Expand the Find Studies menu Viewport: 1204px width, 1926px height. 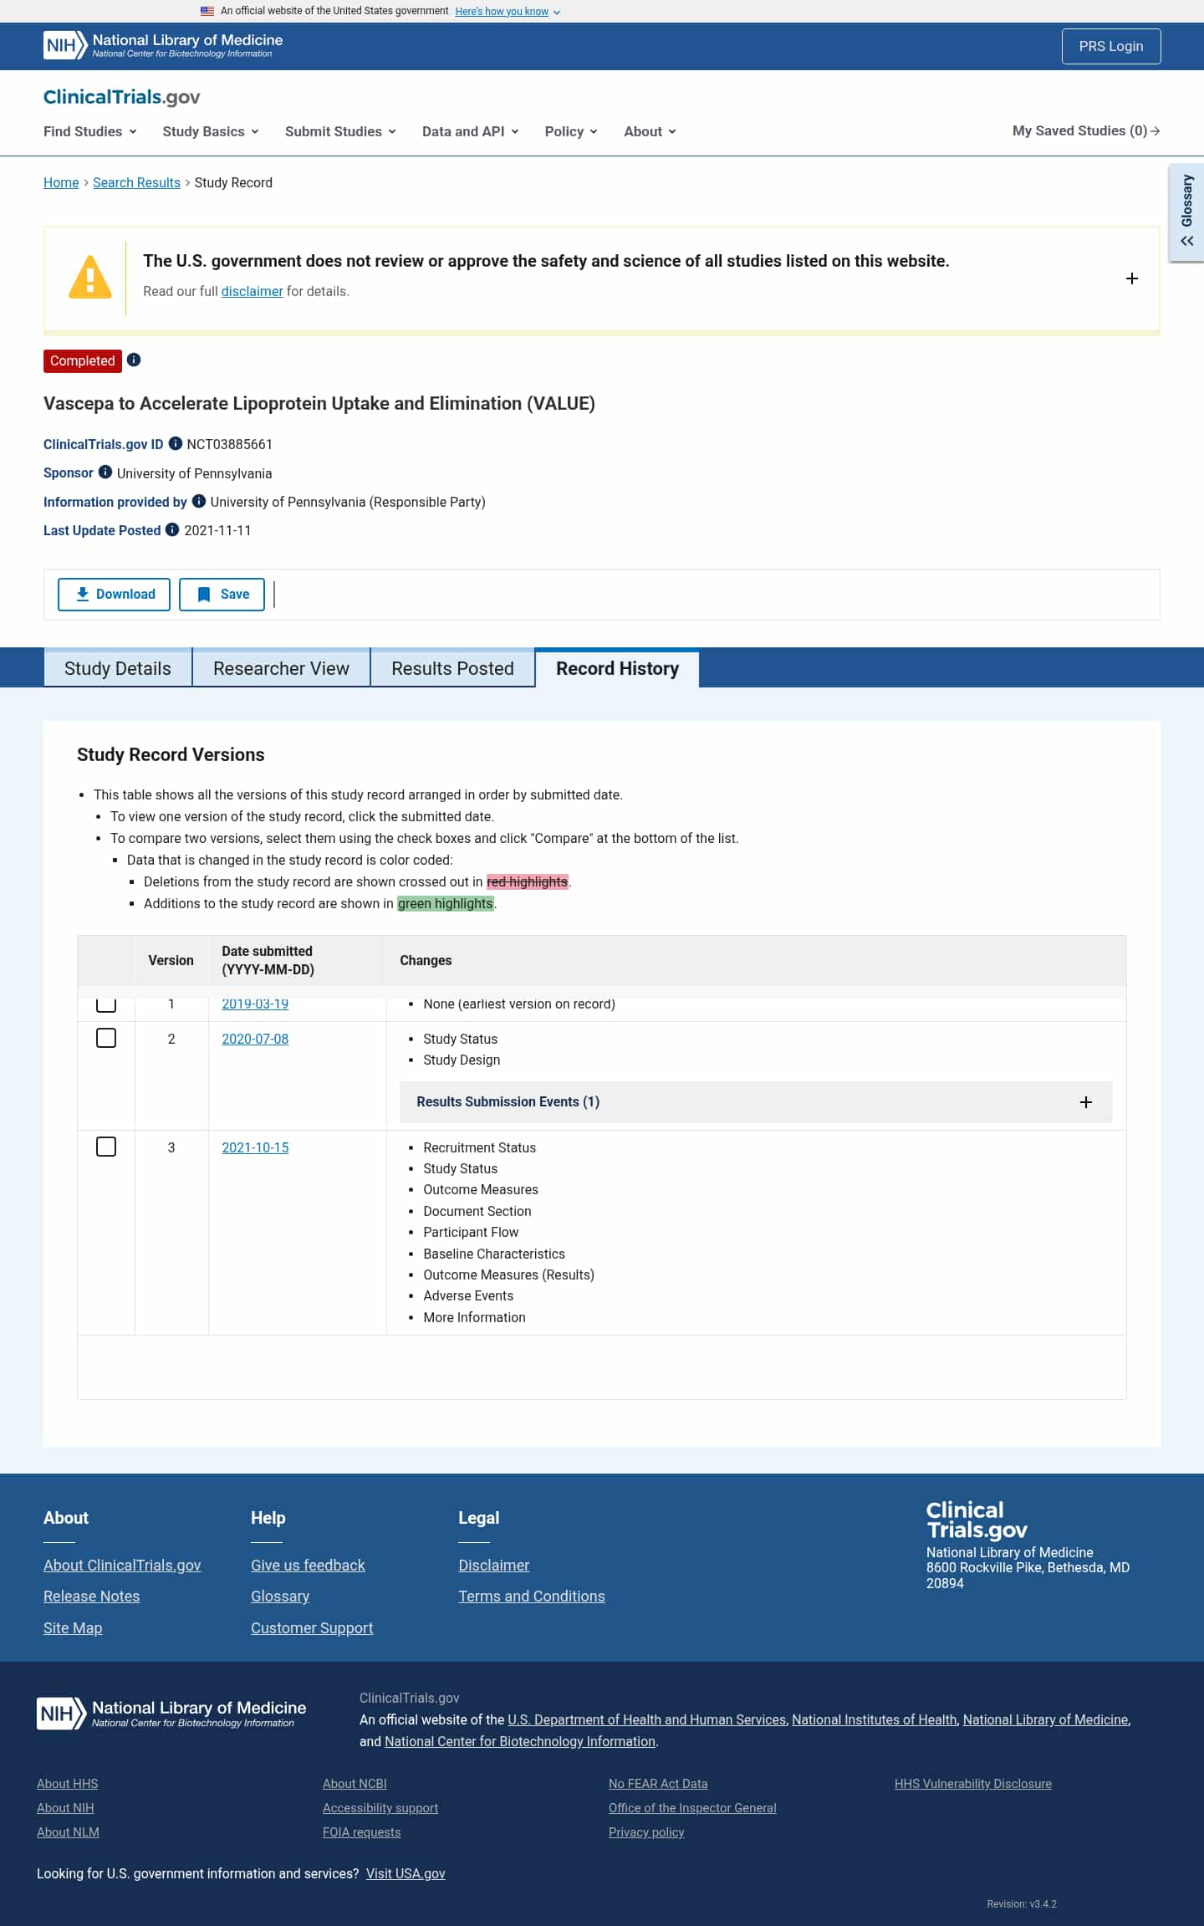90,131
